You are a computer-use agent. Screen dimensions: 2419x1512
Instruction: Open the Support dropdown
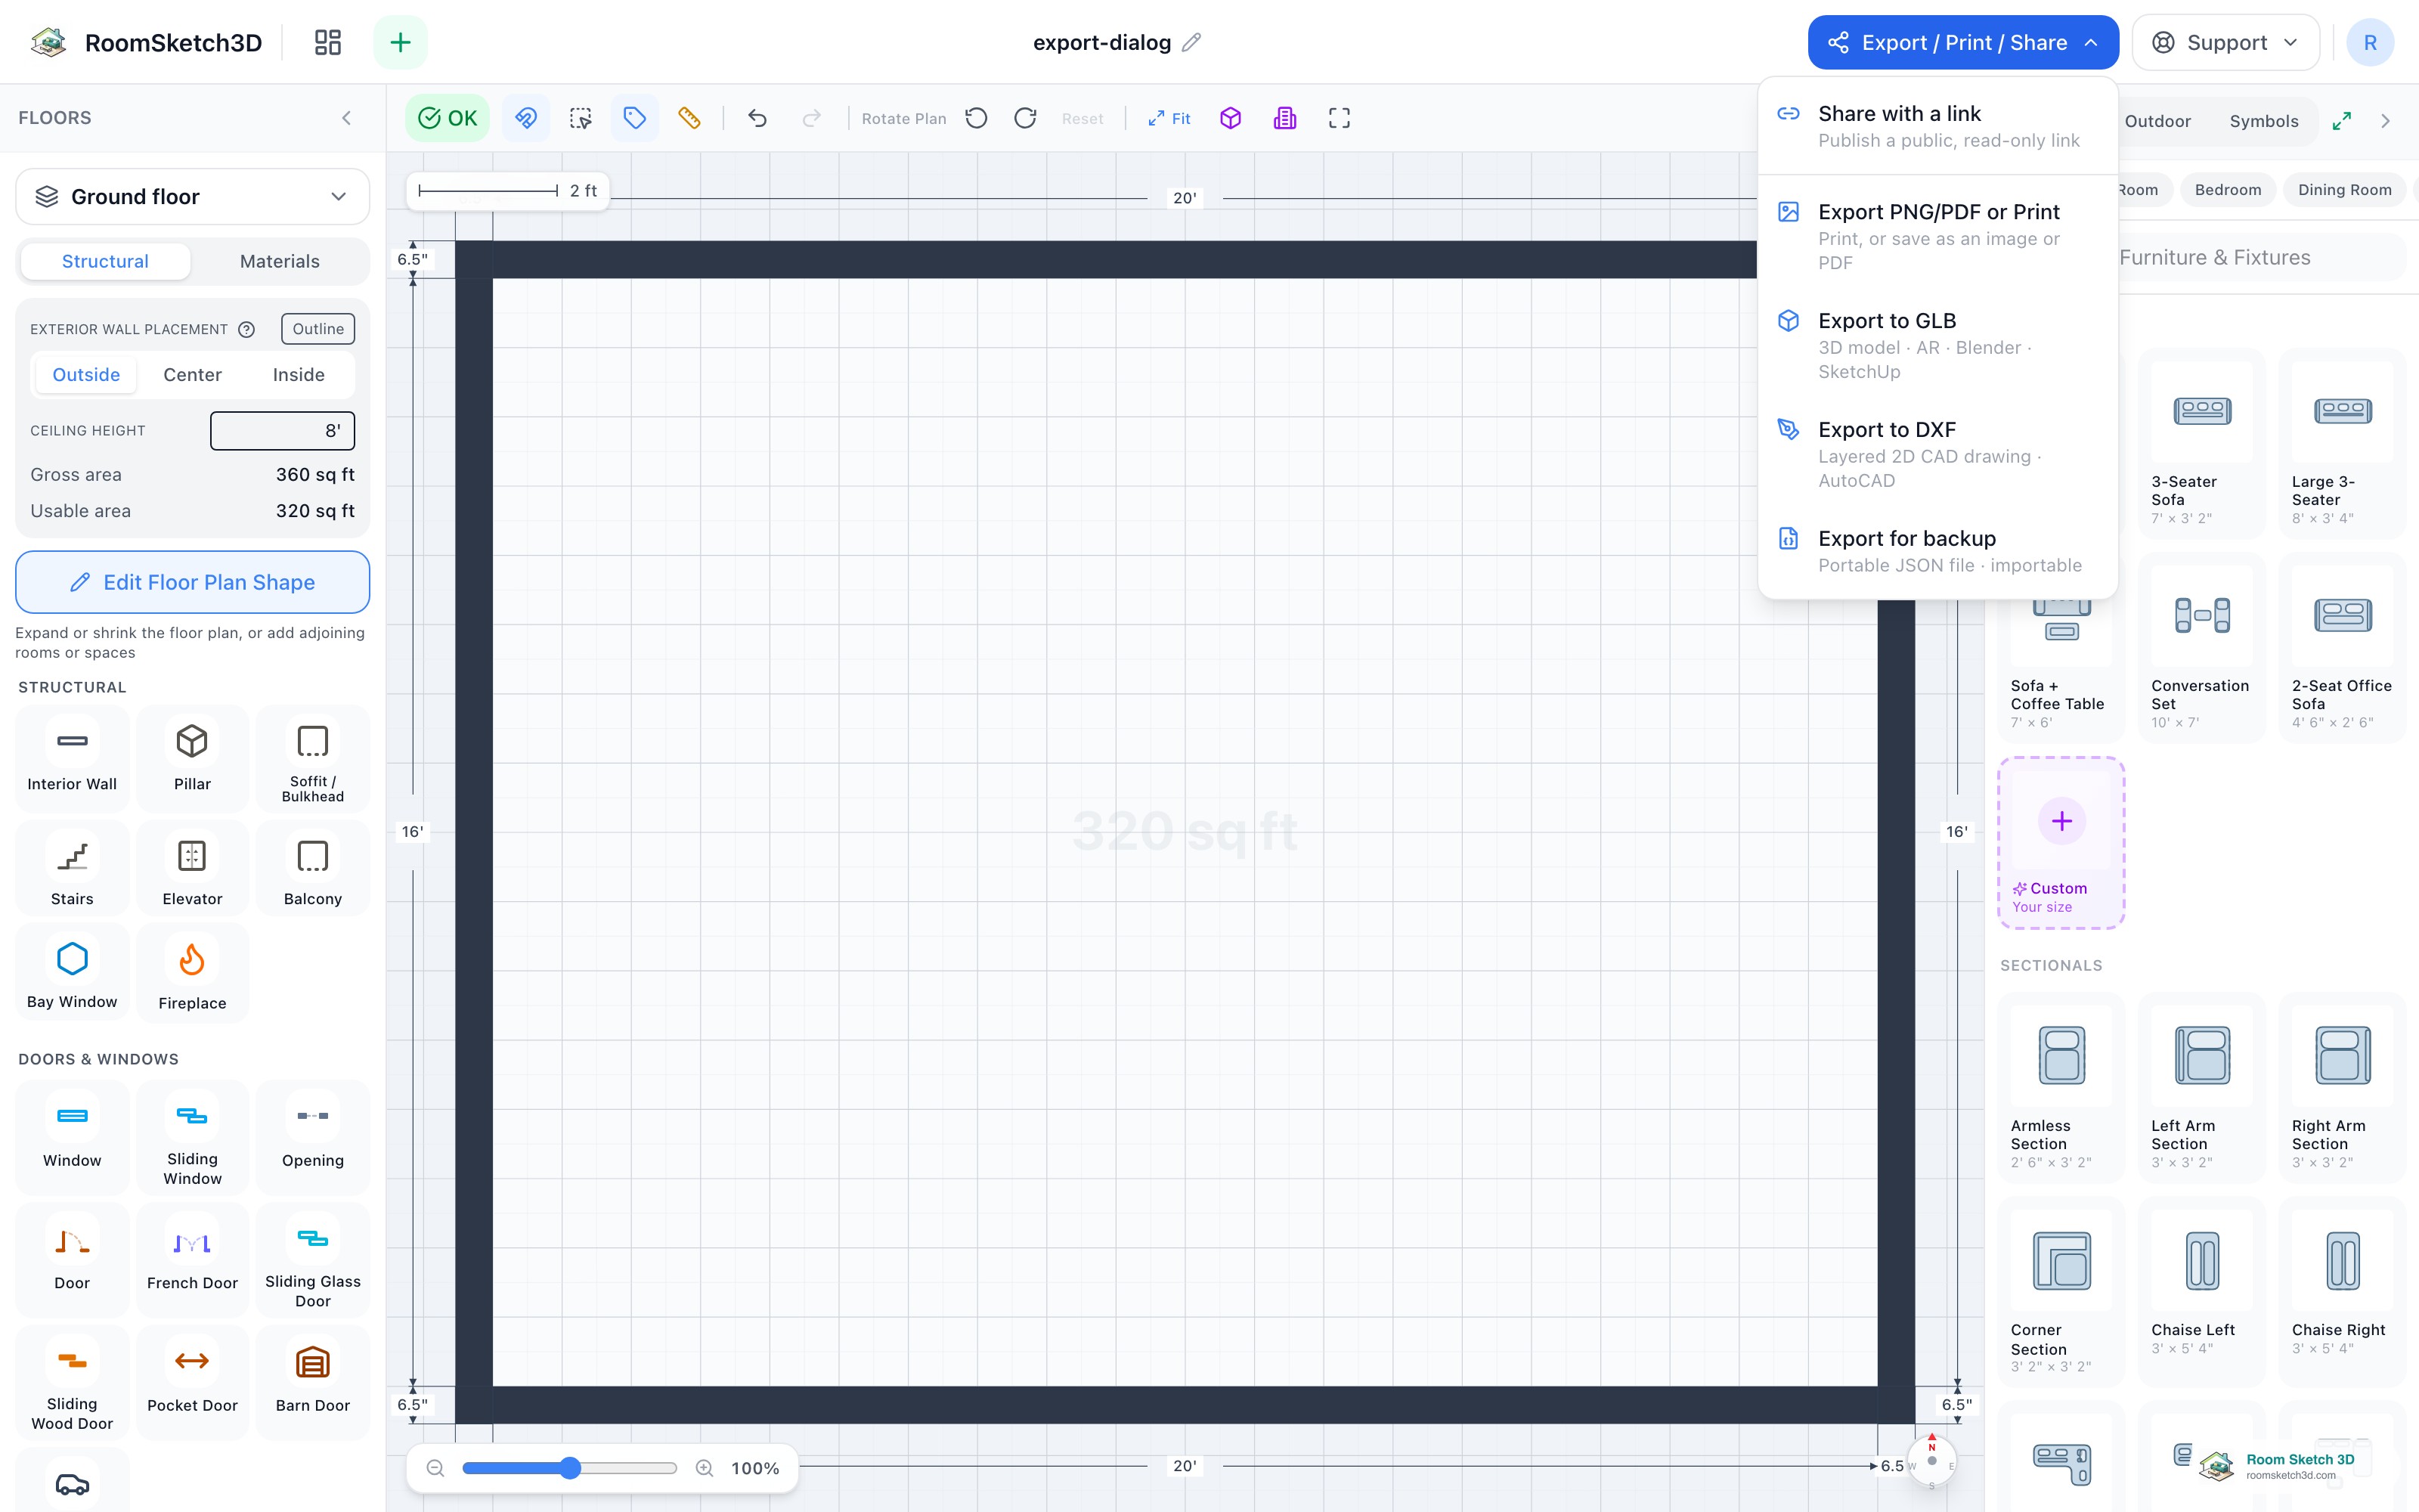pos(2225,42)
